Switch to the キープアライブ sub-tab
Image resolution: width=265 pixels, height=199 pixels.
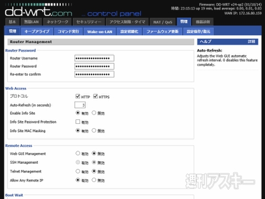[x=37, y=32]
